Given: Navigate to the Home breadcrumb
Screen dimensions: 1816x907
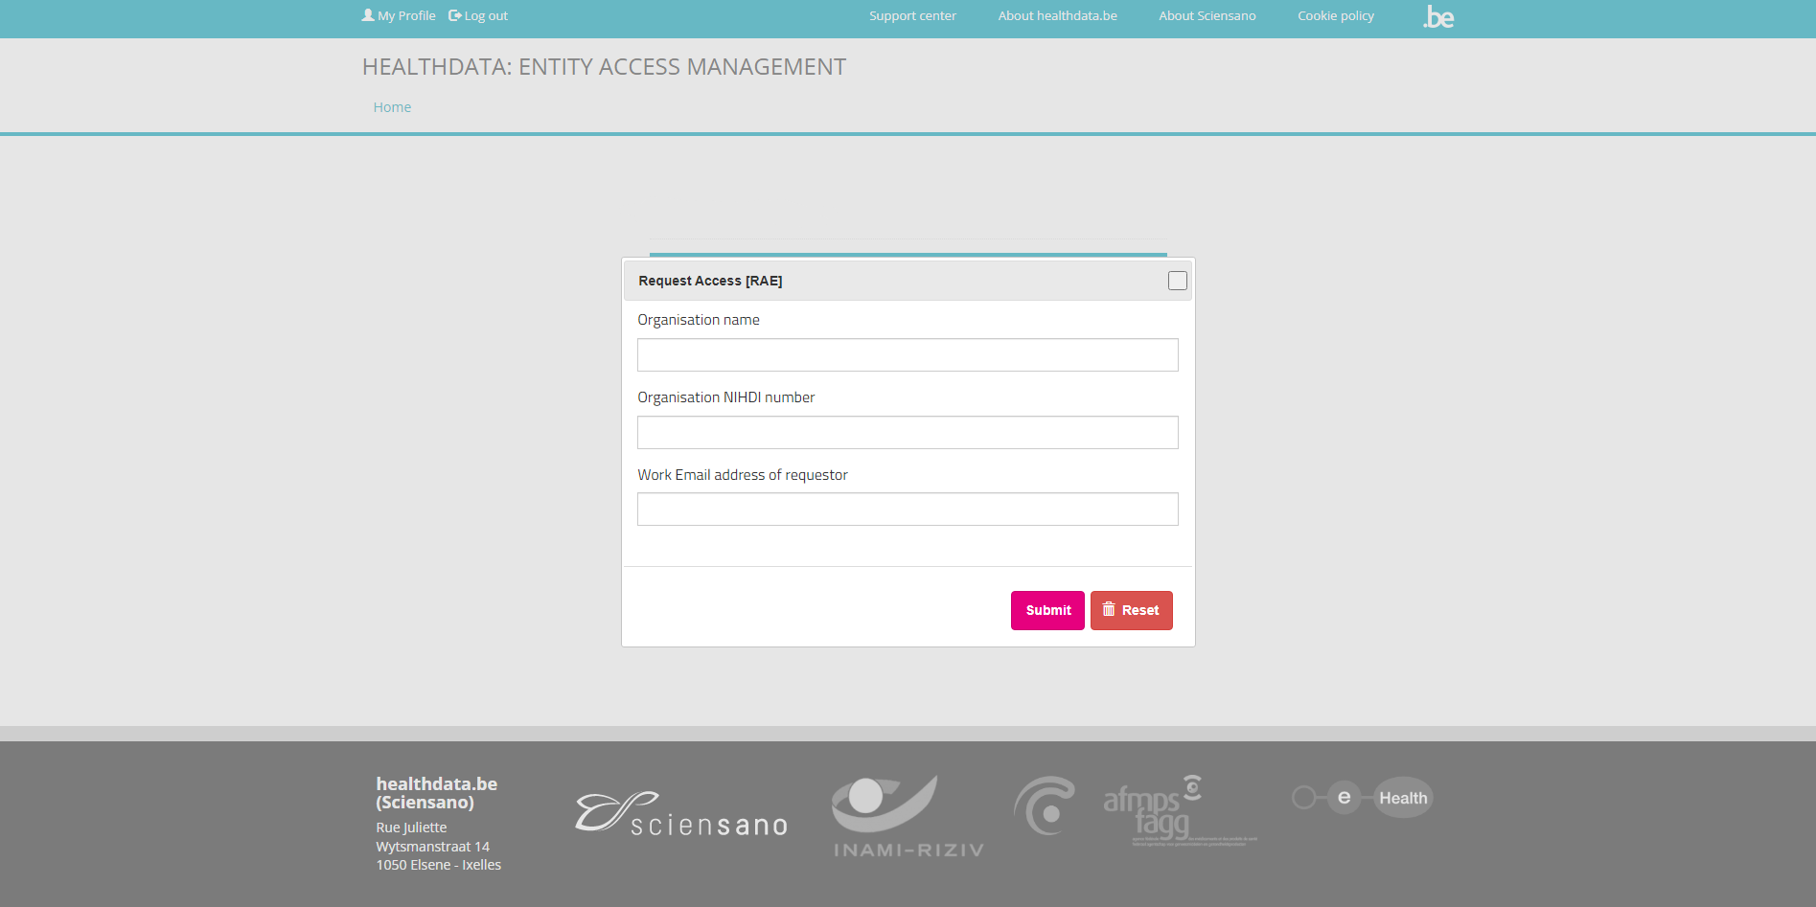Looking at the screenshot, I should [x=392, y=107].
